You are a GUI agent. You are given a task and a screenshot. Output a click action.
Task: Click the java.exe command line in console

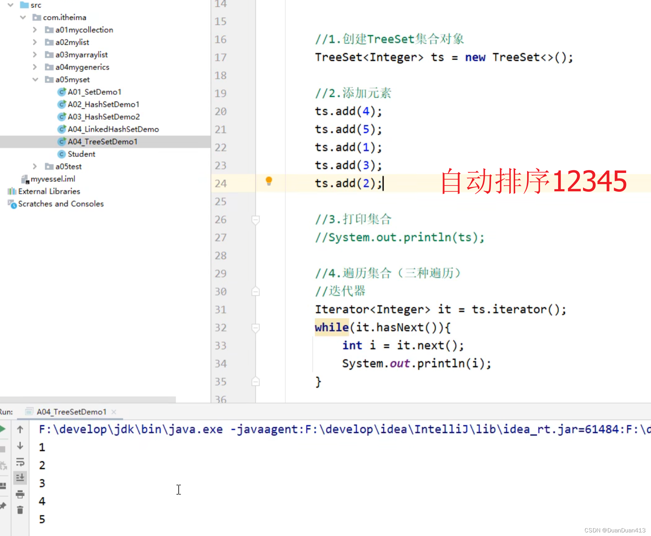click(x=344, y=429)
